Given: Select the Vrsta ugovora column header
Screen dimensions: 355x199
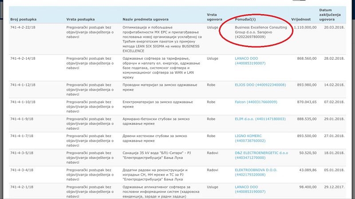Looking at the screenshot, I should pos(214,17).
